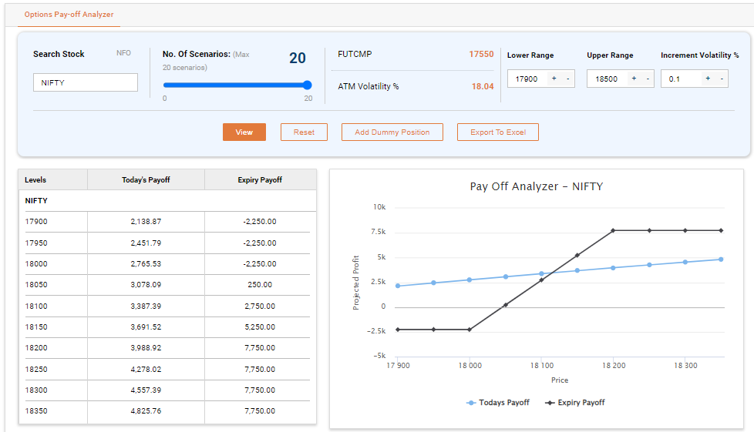
Task: Click the Expiry Payoff column header
Action: [x=260, y=180]
